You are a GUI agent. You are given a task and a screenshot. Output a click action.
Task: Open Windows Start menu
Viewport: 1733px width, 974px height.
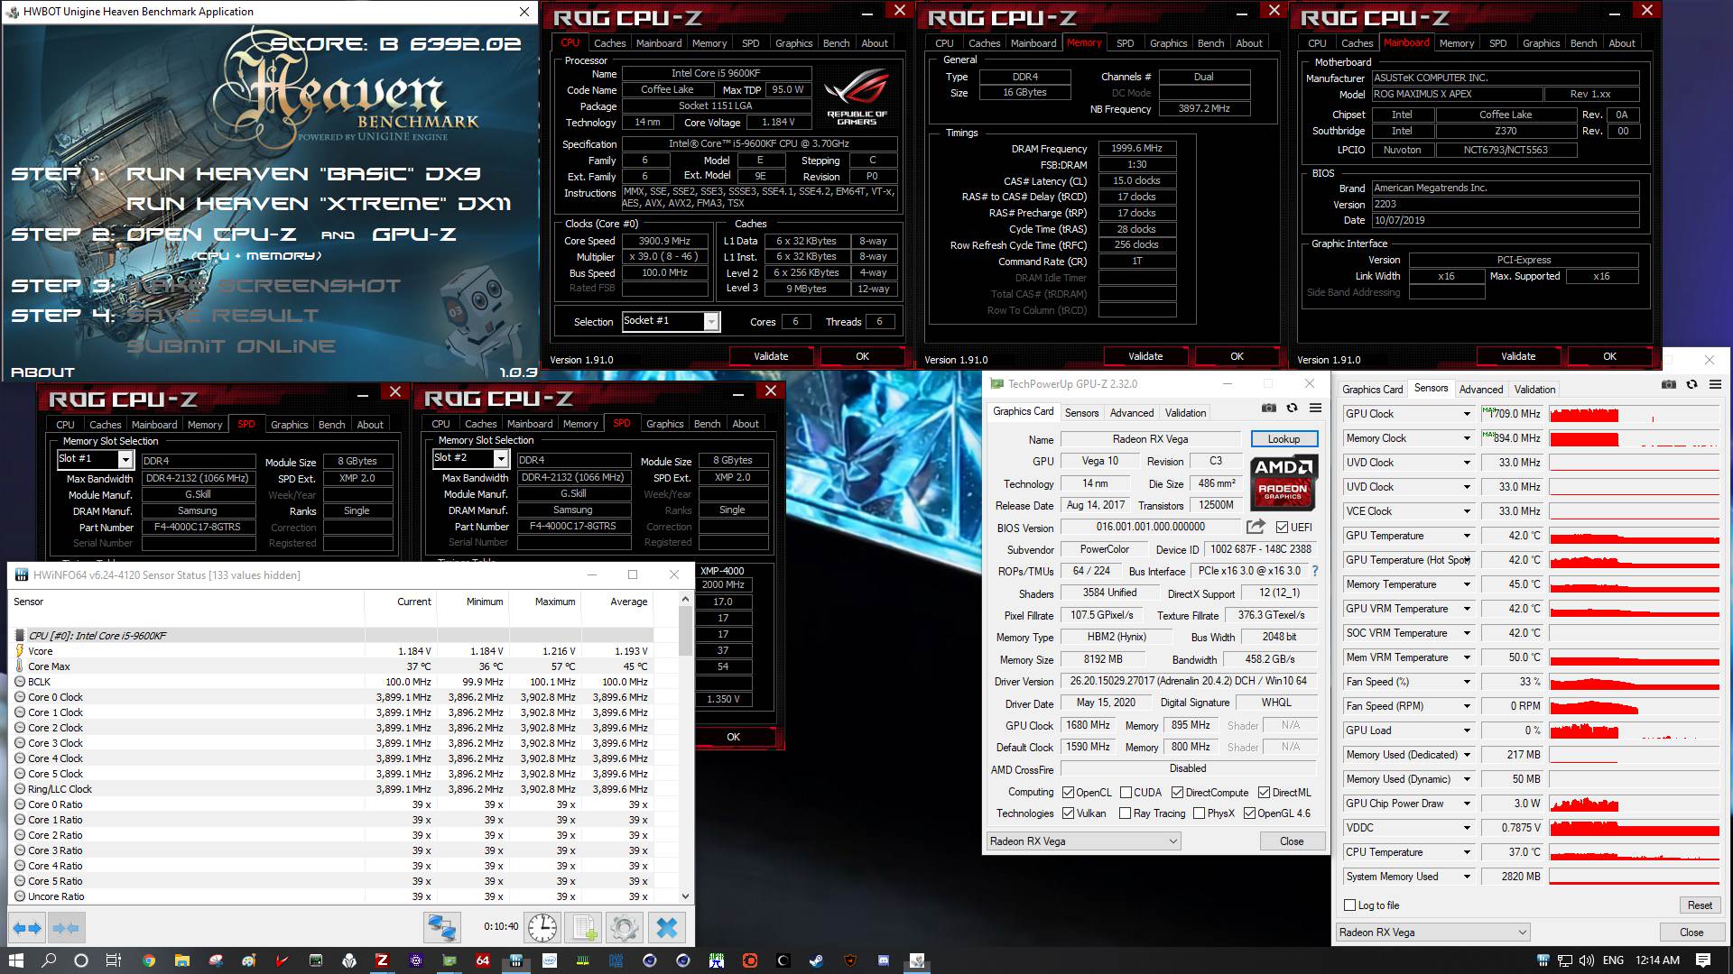pyautogui.click(x=15, y=960)
